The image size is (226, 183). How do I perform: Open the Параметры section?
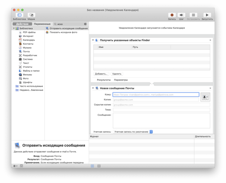click(121, 80)
